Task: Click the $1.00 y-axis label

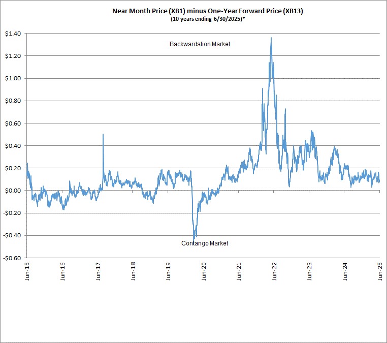Action: click(13, 79)
